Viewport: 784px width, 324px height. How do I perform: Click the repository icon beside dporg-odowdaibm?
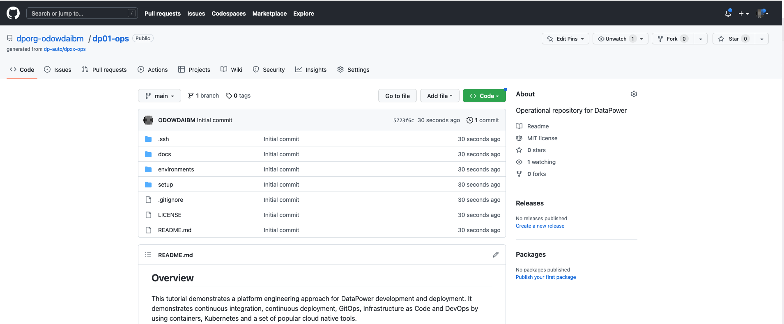[10, 38]
